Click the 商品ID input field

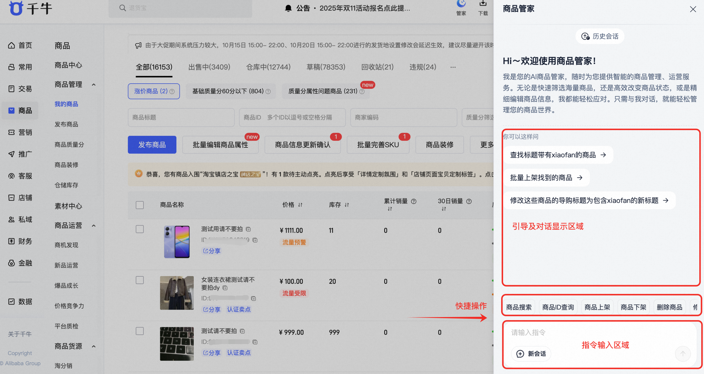pos(292,117)
